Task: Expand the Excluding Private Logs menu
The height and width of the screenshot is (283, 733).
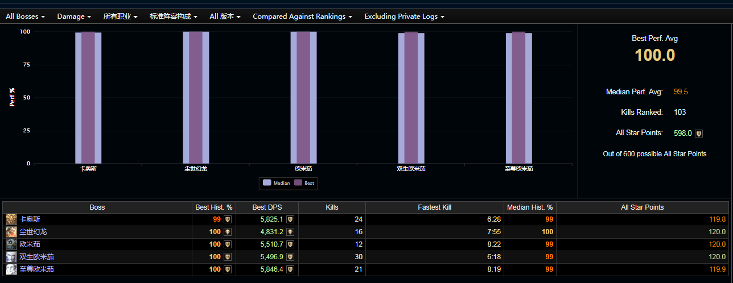Action: coord(404,16)
